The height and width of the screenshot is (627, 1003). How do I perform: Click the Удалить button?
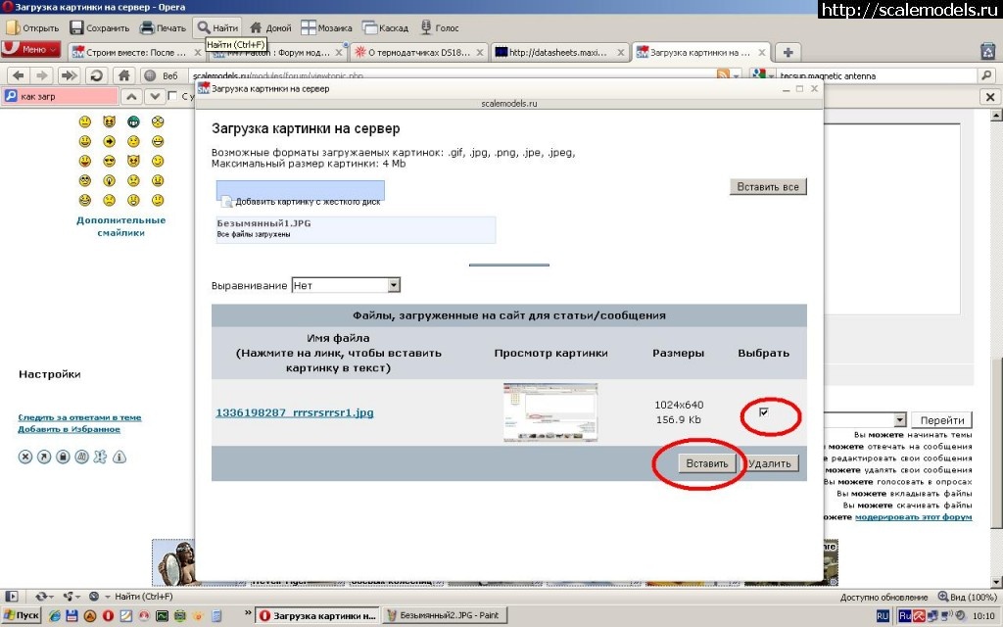pos(771,463)
